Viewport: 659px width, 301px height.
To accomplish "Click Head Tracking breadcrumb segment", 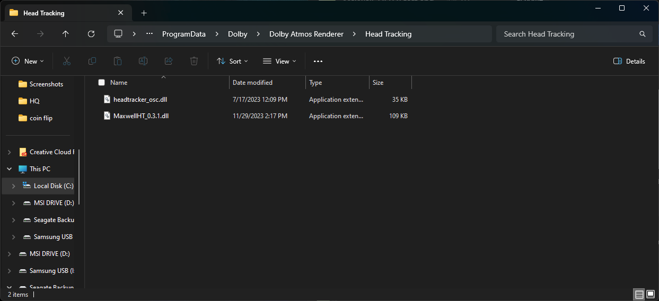I will click(388, 34).
